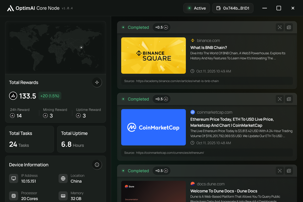
Task: Click scan icon on the binance.com task
Action: (x=280, y=27)
